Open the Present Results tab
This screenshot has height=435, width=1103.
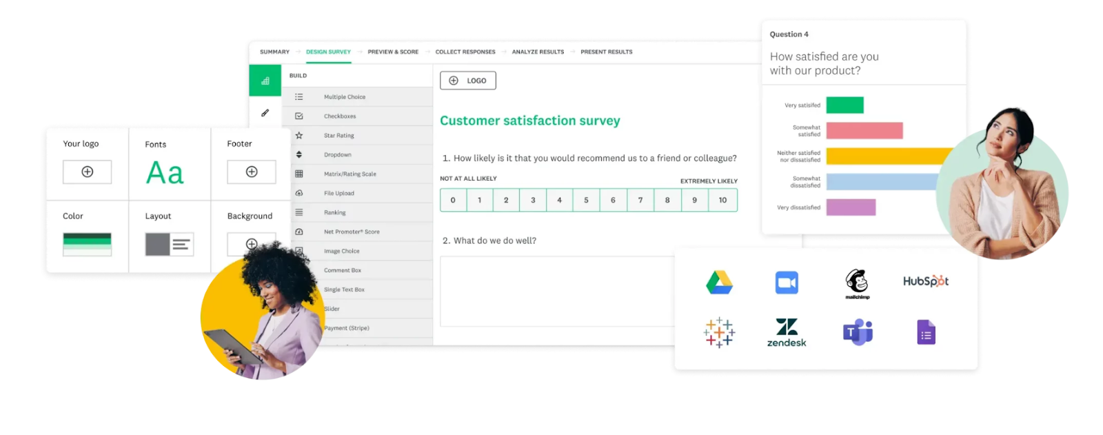(607, 52)
